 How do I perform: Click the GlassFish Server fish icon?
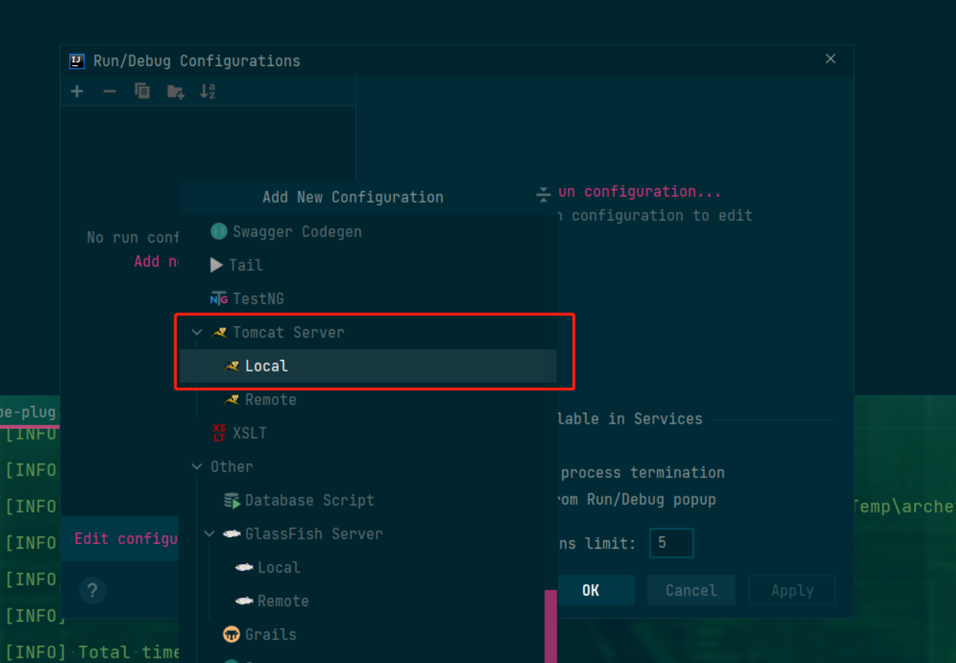pos(232,533)
